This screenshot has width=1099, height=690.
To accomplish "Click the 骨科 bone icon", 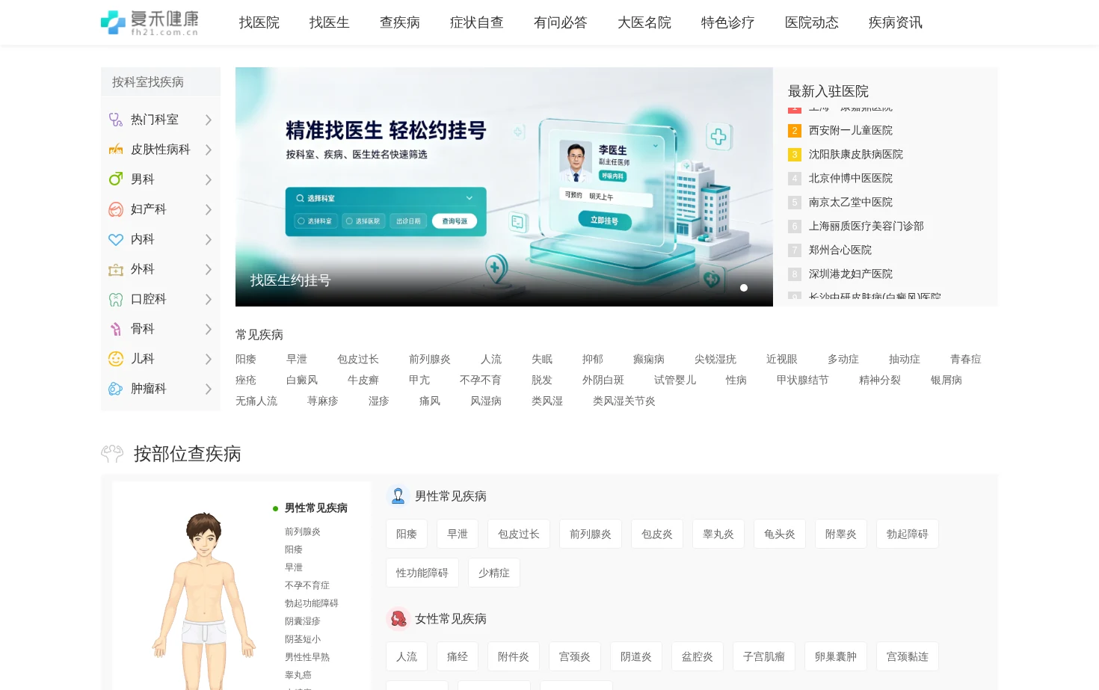I will click(x=116, y=329).
